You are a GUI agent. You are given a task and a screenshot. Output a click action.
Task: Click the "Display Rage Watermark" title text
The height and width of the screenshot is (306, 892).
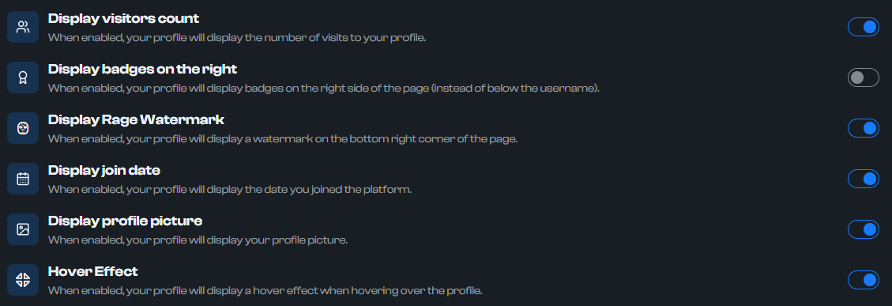136,120
